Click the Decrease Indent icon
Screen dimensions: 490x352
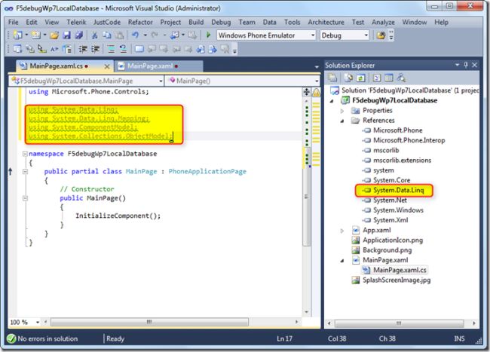83,49
